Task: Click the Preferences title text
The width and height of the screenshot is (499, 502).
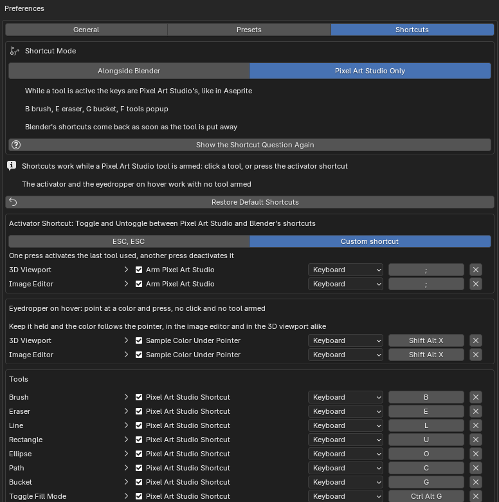Action: (x=24, y=8)
